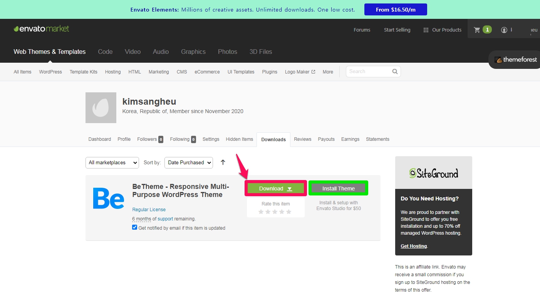Switch to the Settings tab
Screen dimensions: 540x297
(211, 139)
